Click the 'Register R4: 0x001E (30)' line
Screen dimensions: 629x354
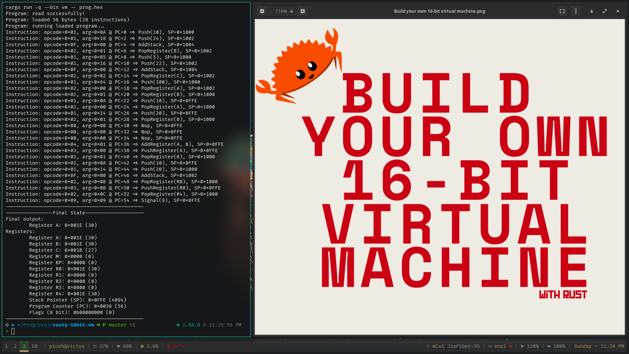click(64, 294)
